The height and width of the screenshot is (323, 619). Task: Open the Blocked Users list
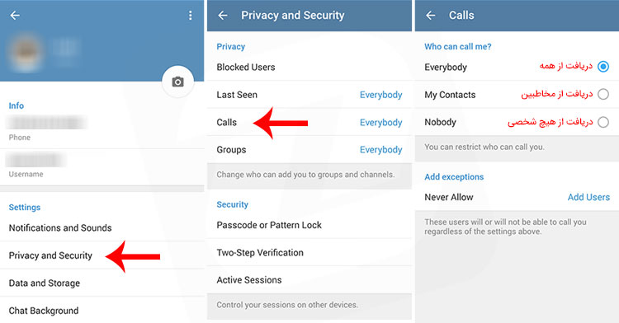pos(309,67)
